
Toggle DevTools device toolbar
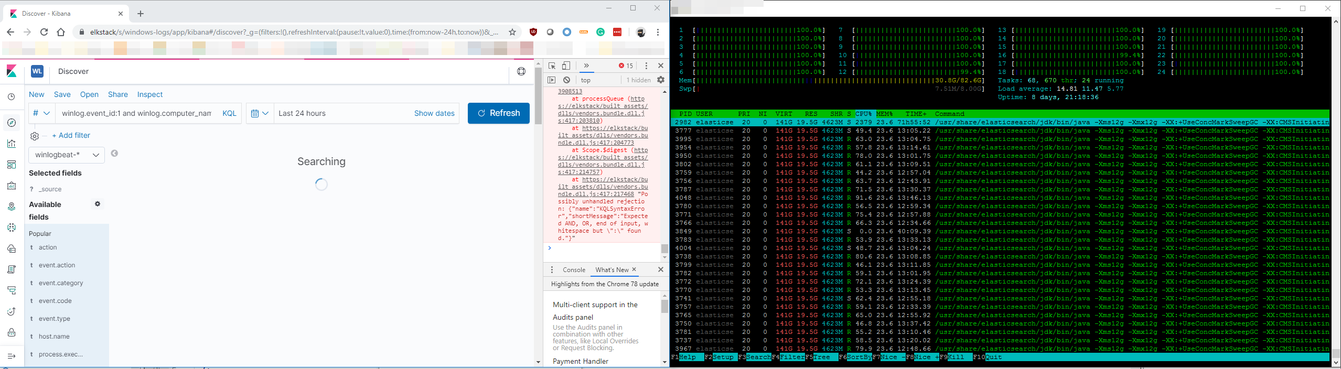[x=566, y=66]
